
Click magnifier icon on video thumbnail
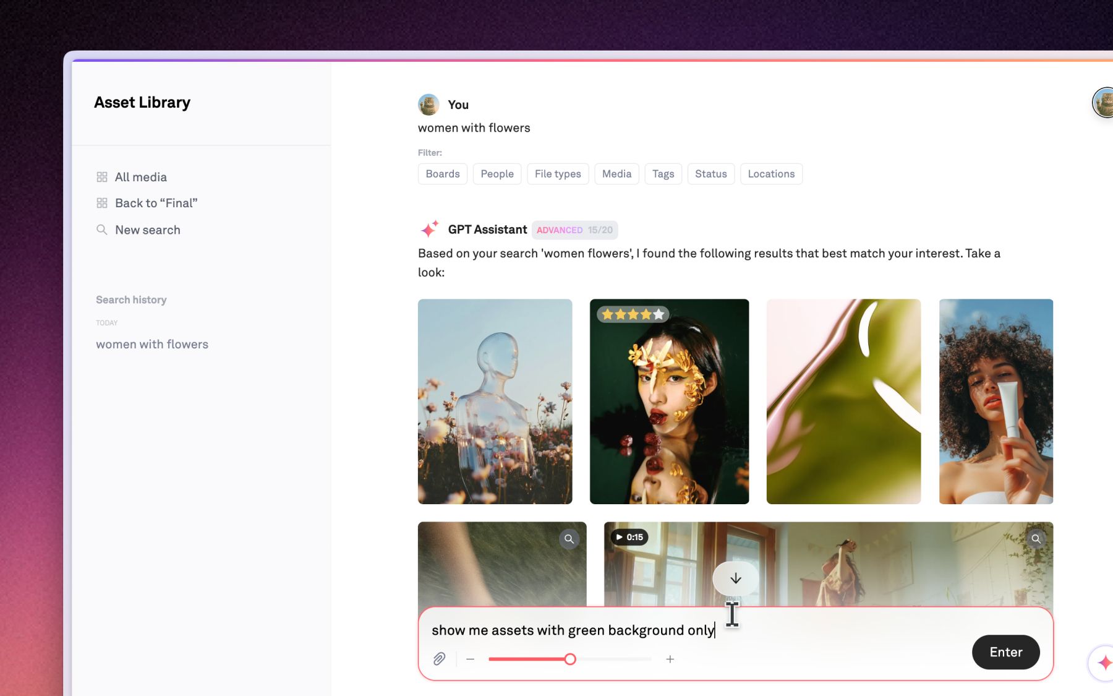point(1036,539)
